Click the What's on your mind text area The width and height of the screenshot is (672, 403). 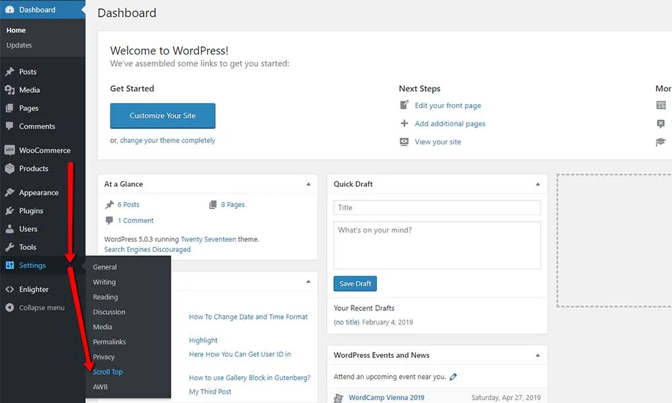437,245
